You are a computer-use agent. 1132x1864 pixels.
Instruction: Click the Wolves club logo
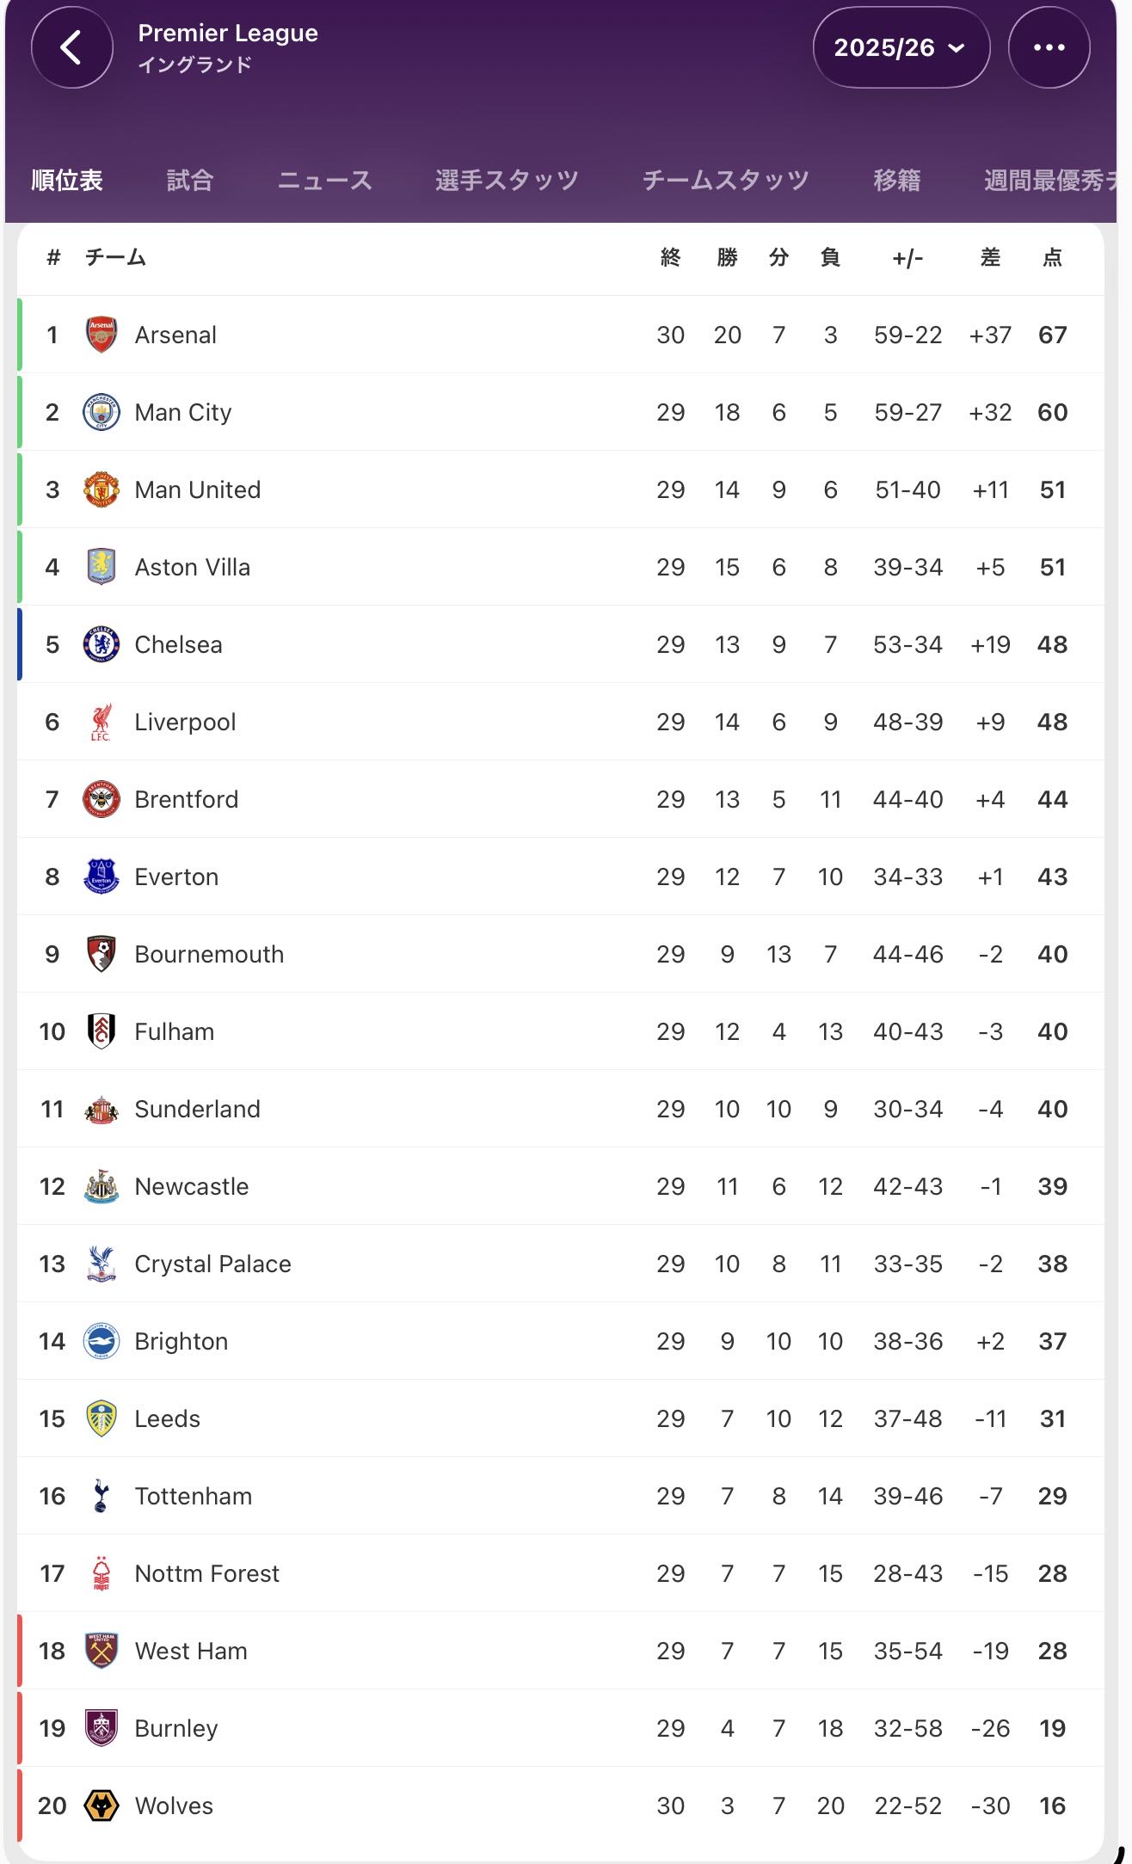click(x=102, y=1806)
